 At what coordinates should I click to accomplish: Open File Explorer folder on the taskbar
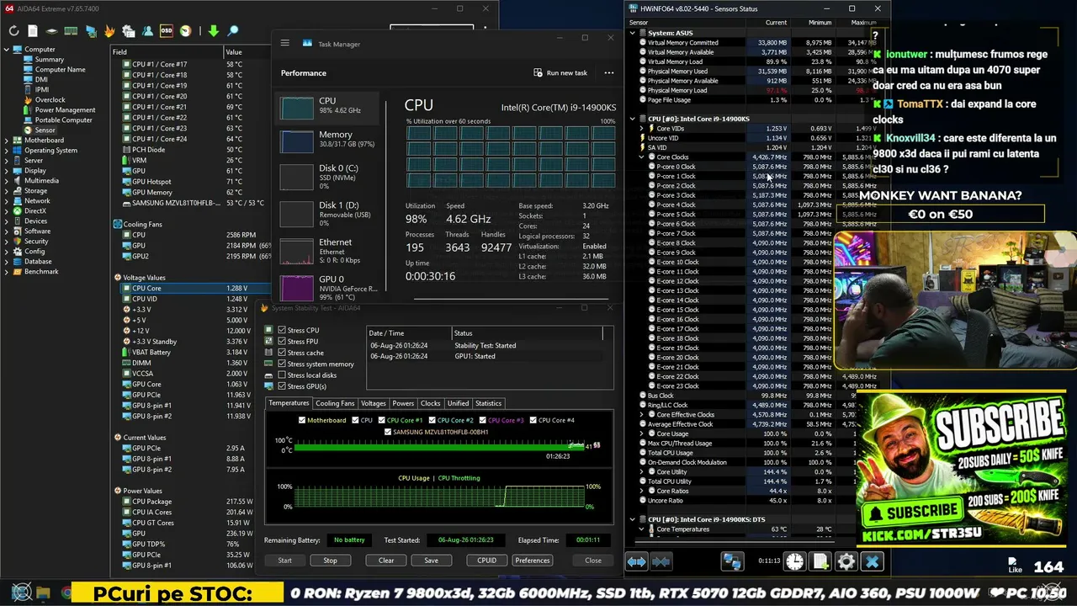click(43, 593)
